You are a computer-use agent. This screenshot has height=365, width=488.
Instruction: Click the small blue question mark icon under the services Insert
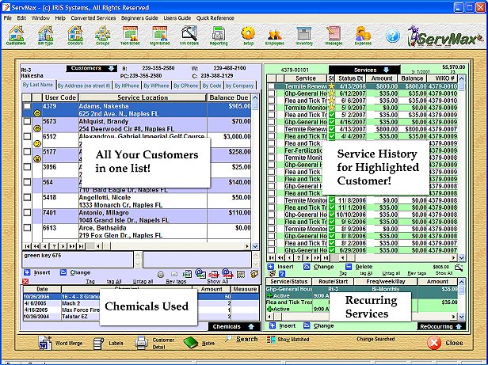pyautogui.click(x=282, y=274)
